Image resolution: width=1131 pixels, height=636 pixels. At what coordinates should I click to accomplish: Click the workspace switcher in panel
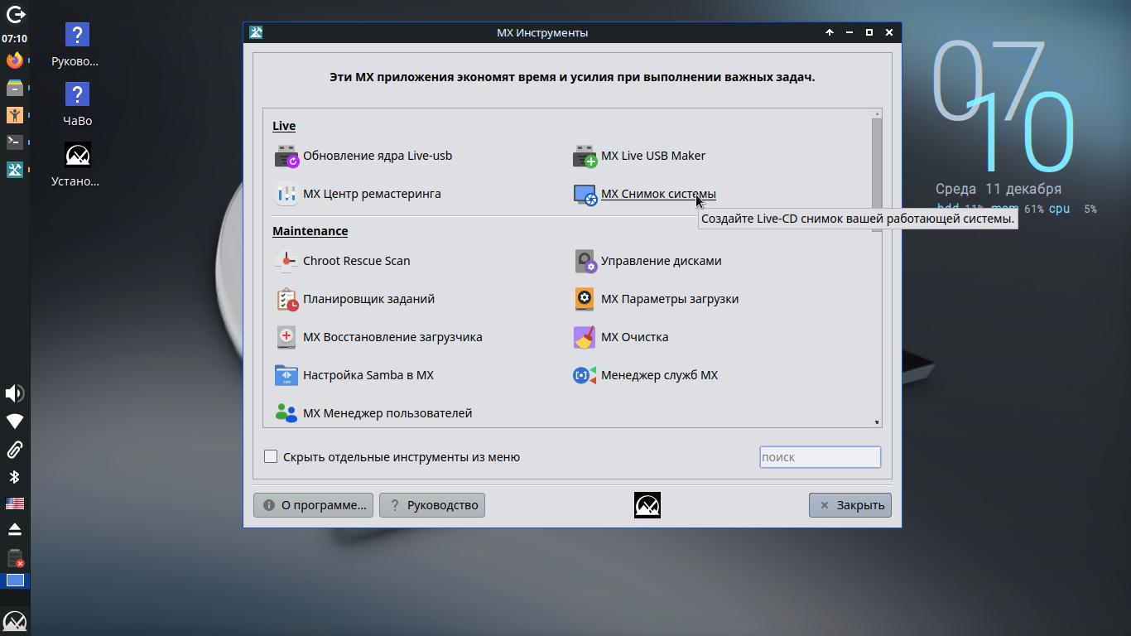tap(15, 581)
